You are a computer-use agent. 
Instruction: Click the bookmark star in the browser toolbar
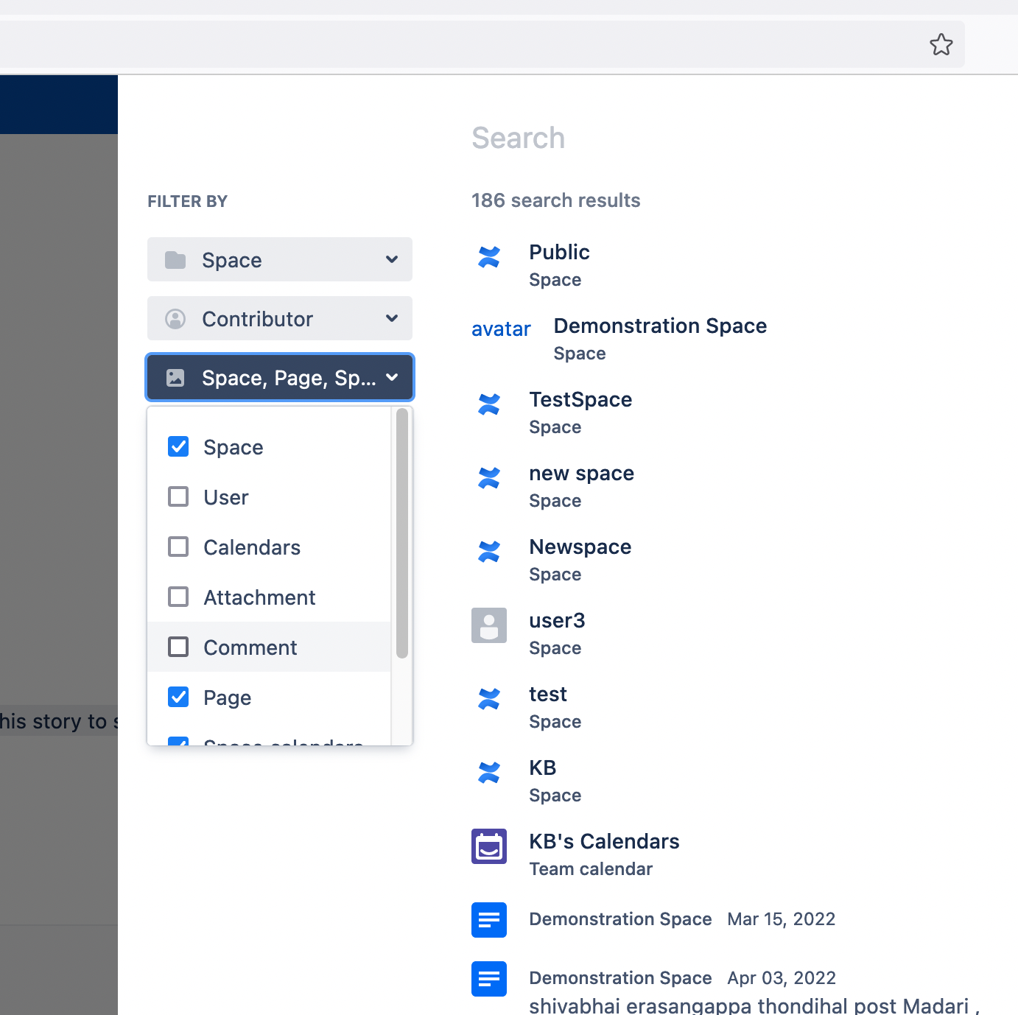(x=941, y=44)
